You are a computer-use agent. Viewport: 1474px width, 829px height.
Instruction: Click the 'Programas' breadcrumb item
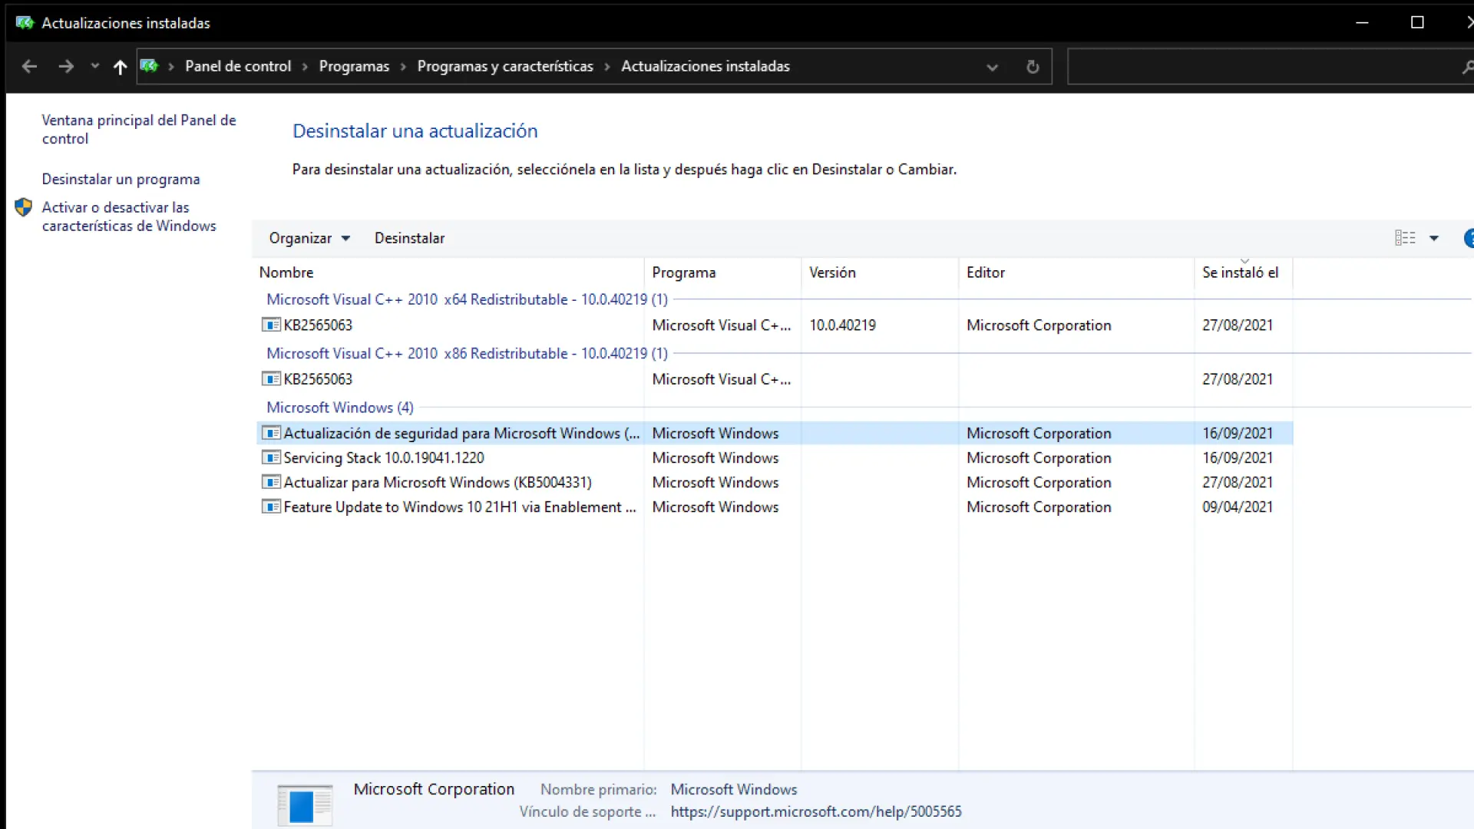354,66
